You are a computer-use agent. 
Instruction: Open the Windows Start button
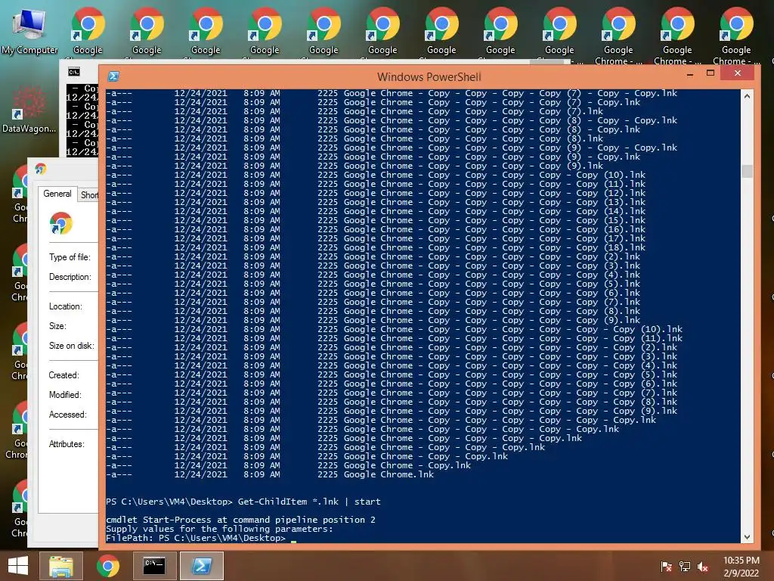[x=18, y=565]
